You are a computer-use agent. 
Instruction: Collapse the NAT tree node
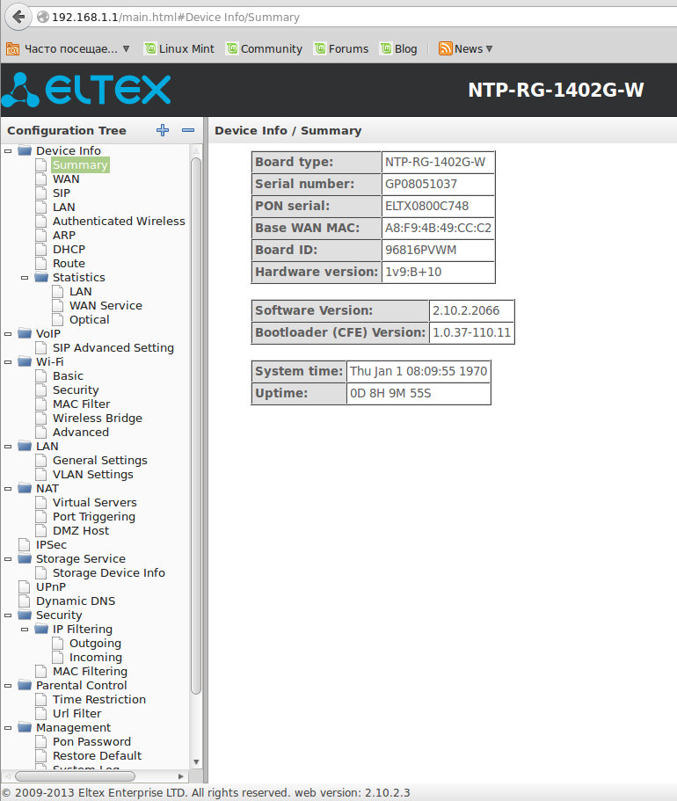(8, 488)
